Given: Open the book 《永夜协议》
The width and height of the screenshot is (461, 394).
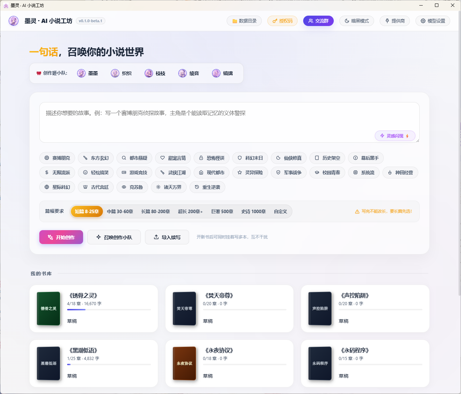Looking at the screenshot, I should click(229, 363).
